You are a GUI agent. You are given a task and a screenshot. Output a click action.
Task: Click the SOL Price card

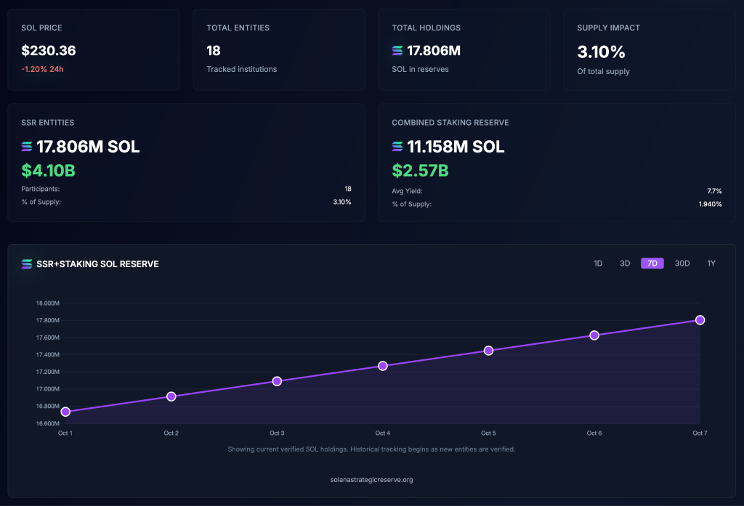click(x=93, y=49)
